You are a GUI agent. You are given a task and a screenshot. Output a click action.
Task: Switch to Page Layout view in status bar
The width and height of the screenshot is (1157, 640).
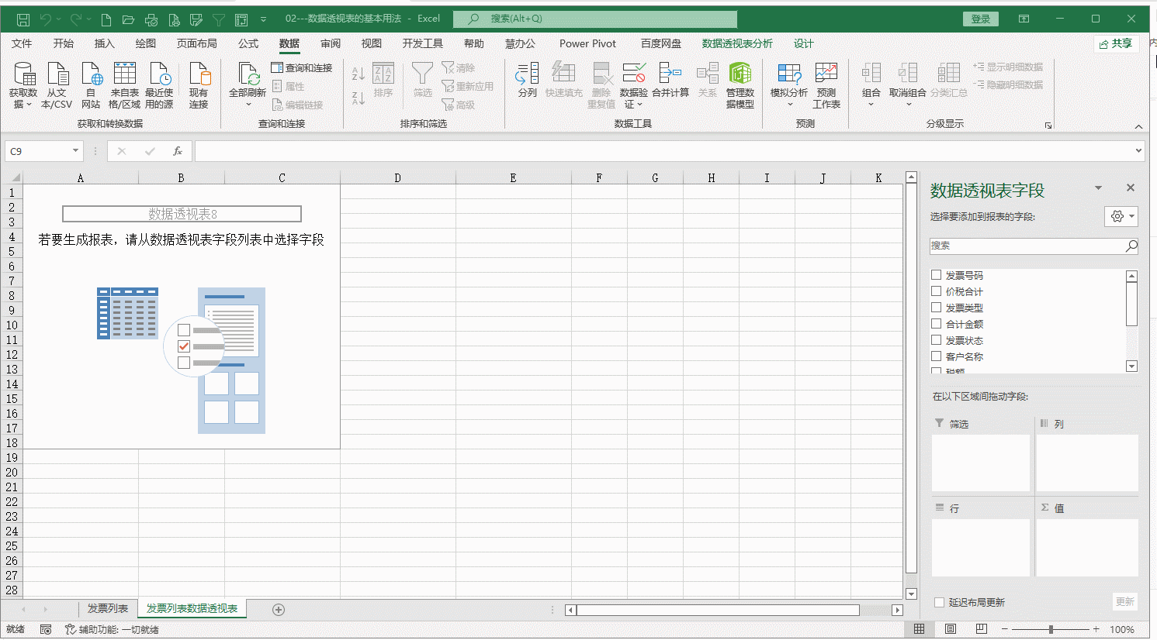(951, 629)
